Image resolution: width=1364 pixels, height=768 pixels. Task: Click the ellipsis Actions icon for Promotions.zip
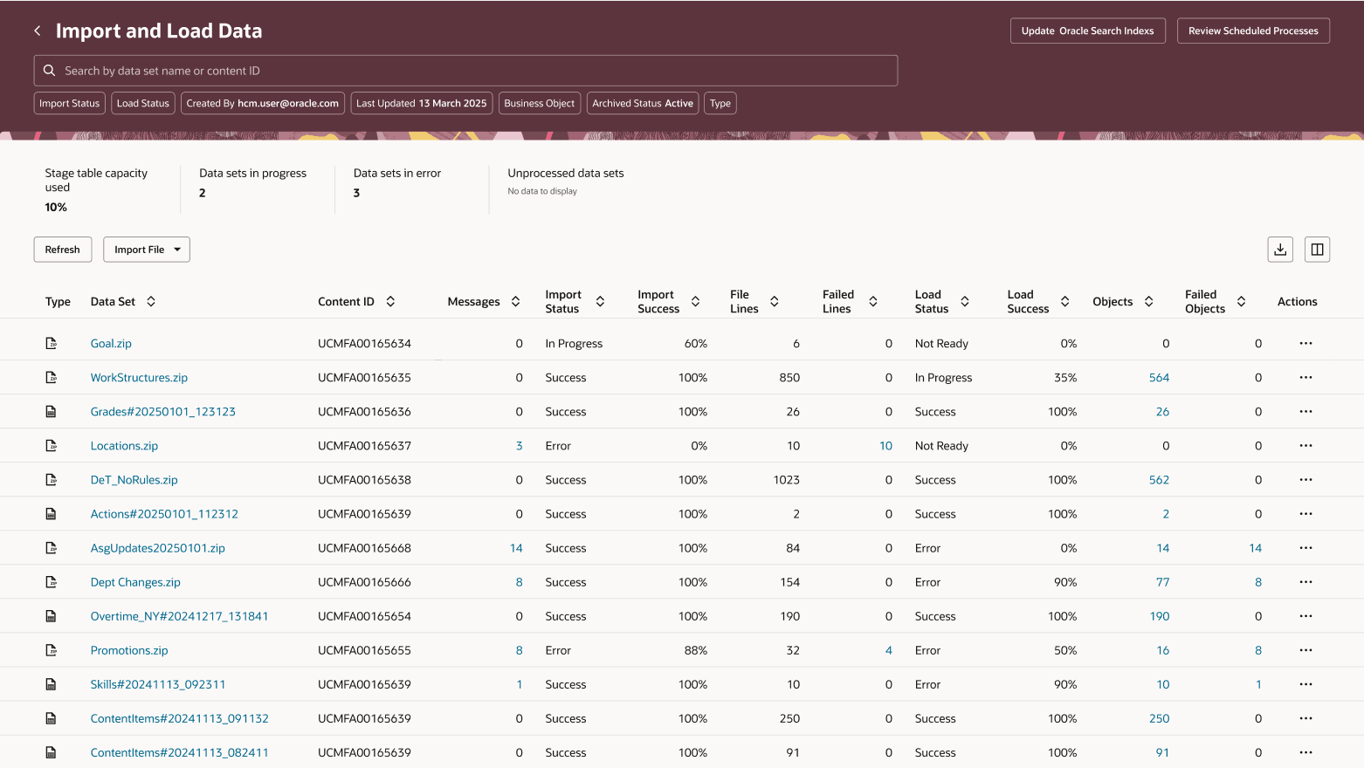(1305, 649)
